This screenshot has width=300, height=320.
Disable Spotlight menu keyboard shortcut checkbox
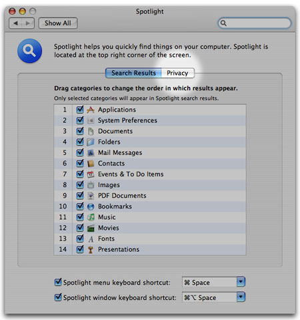click(x=58, y=282)
